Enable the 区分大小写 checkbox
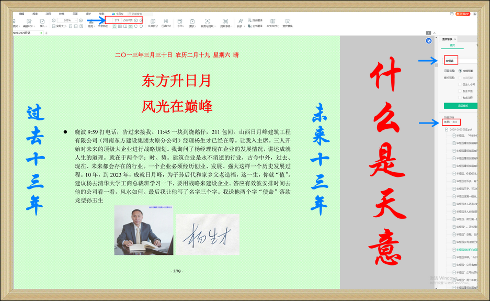 coord(460,84)
